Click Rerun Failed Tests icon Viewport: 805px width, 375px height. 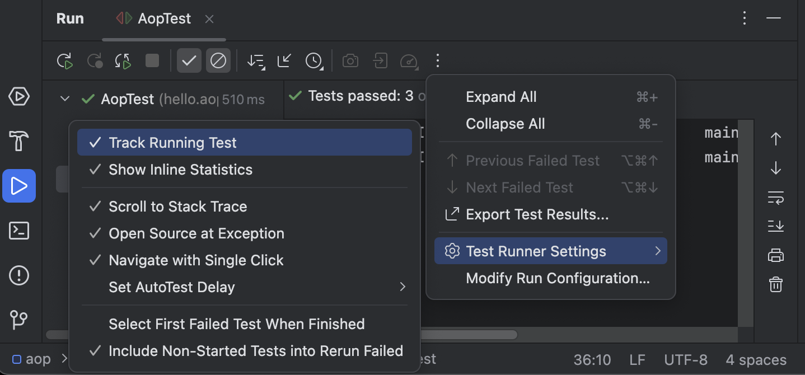95,60
